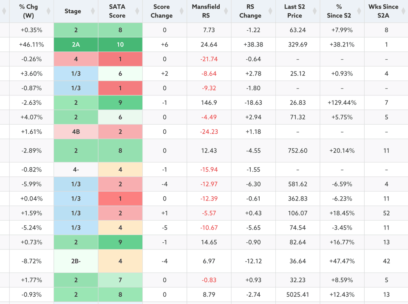This screenshot has height=304, width=408.
Task: Click the Mansfield RS header text
Action: point(206,11)
